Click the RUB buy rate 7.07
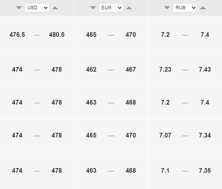 tap(165, 135)
